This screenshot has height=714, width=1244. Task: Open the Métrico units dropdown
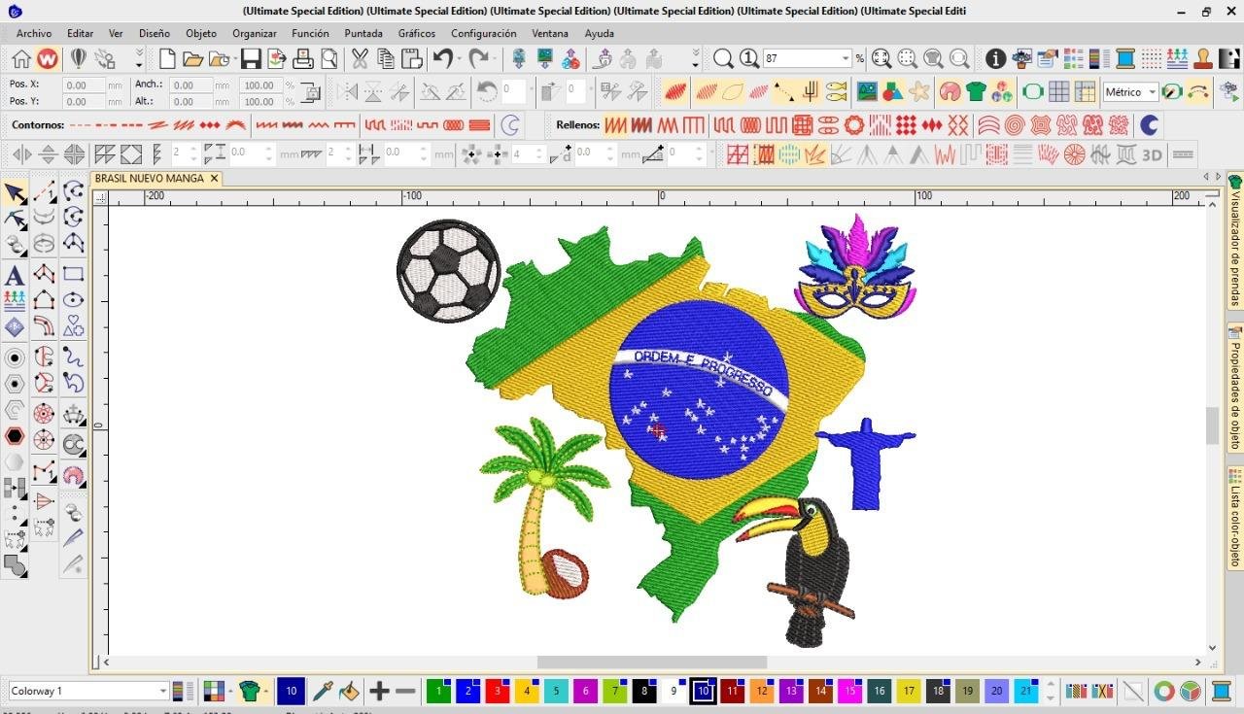pos(1152,92)
